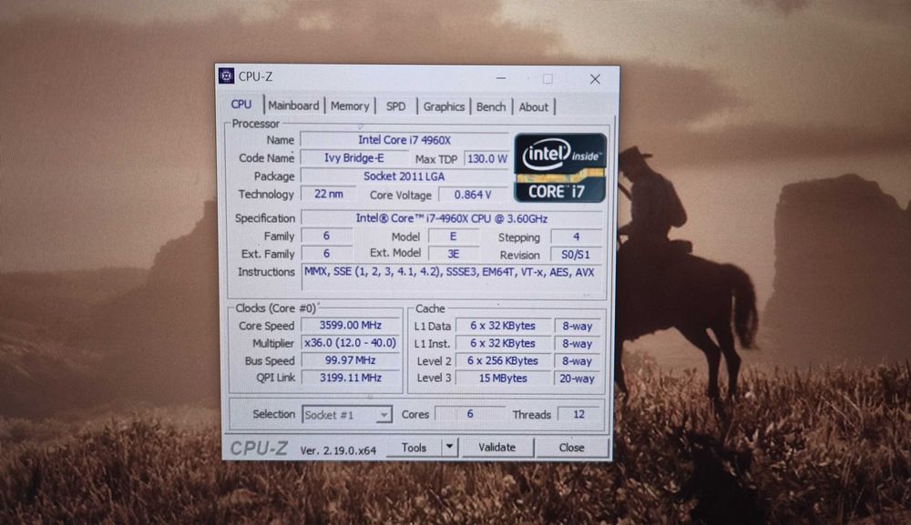
Task: Switch to the Bench tab
Action: pos(491,106)
